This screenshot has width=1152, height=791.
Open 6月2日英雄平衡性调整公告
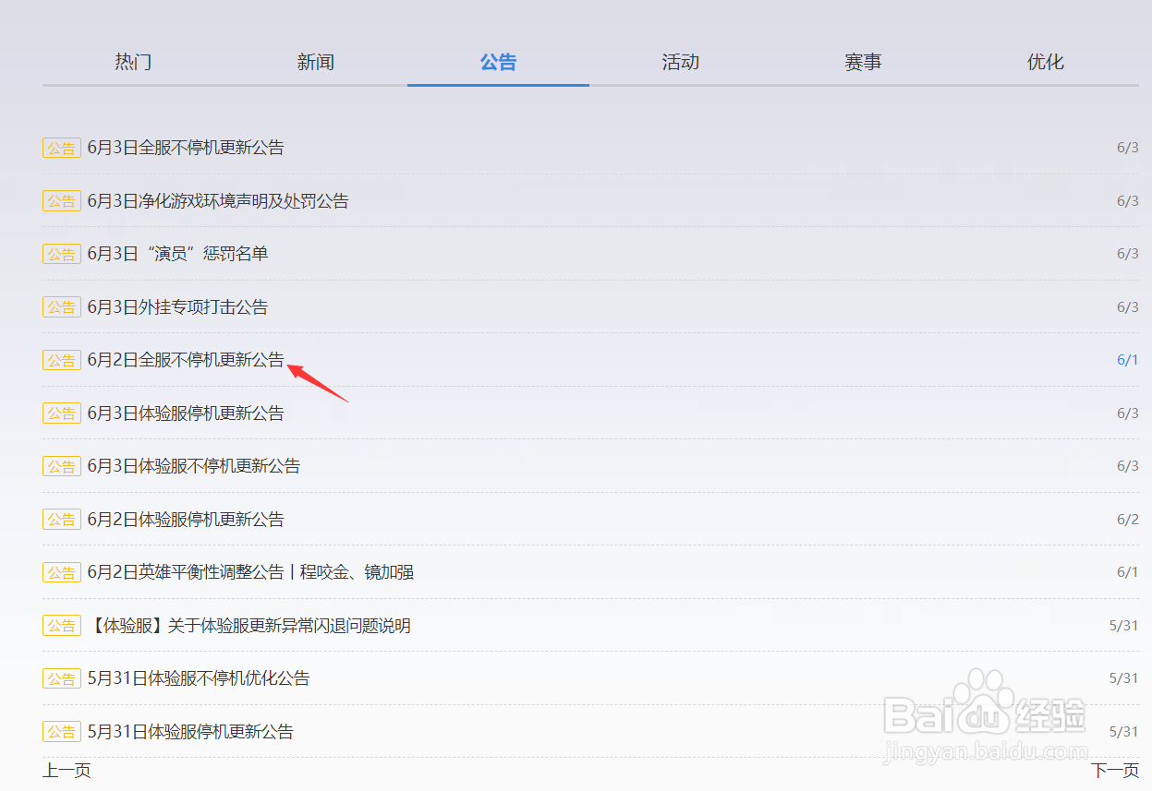[x=251, y=572]
